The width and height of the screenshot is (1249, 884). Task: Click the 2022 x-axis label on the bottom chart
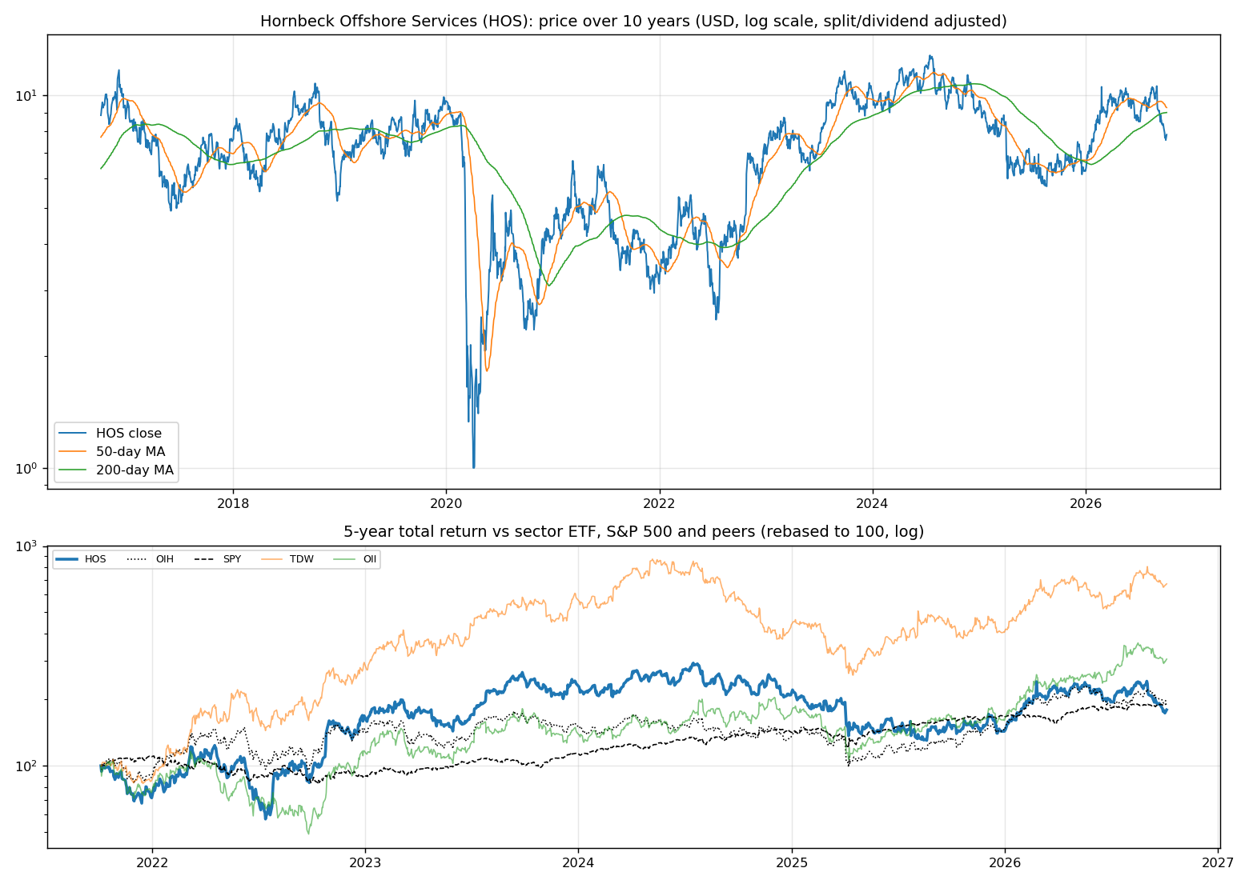coord(152,863)
